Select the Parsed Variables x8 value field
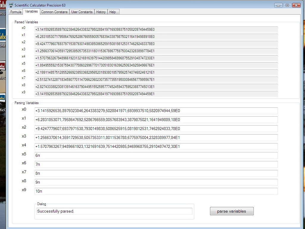The height and width of the screenshot is (229, 305). (156, 87)
